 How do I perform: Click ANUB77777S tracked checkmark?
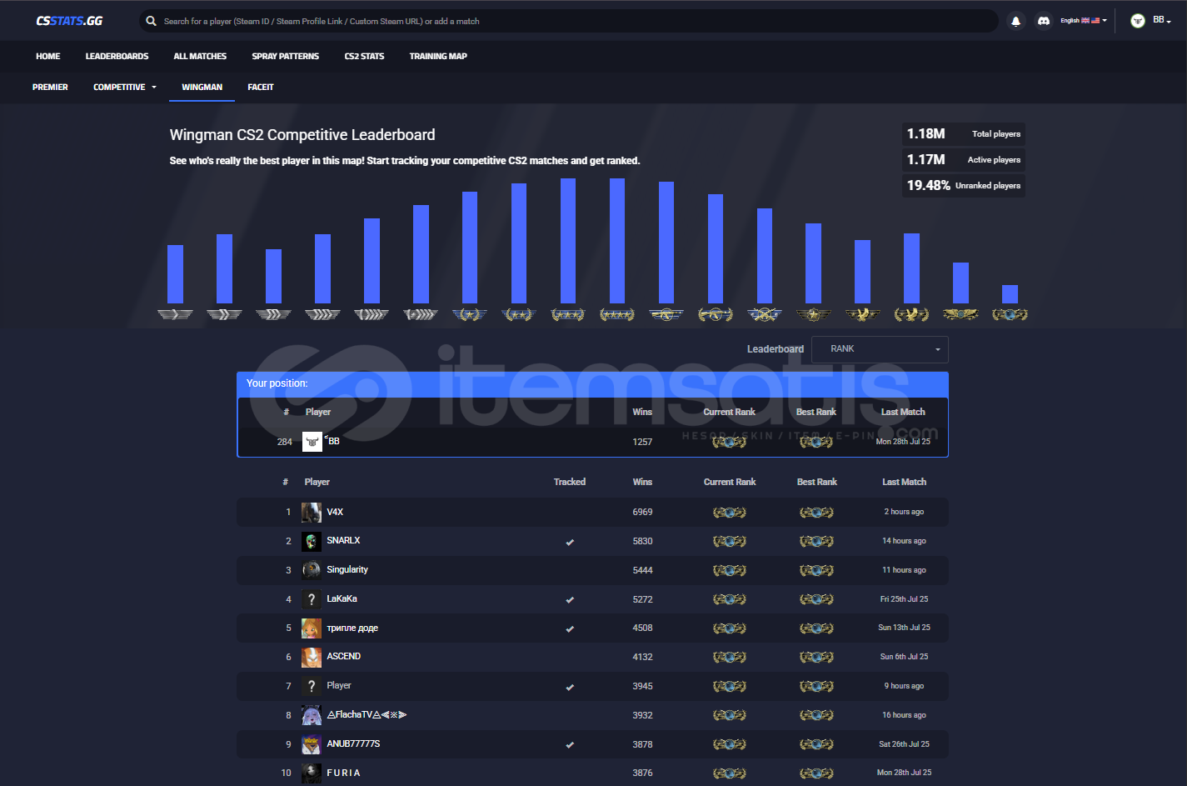[570, 745]
